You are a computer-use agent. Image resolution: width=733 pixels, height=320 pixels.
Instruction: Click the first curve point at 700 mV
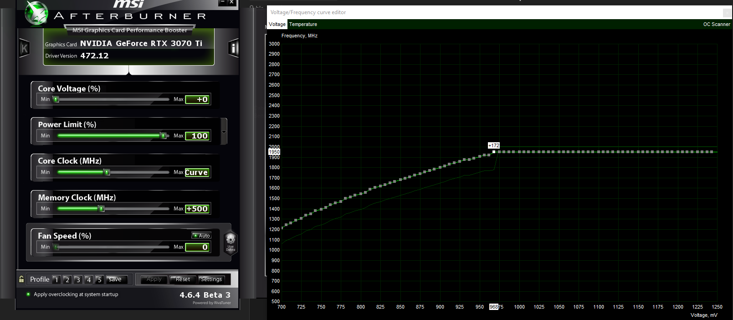(x=282, y=227)
